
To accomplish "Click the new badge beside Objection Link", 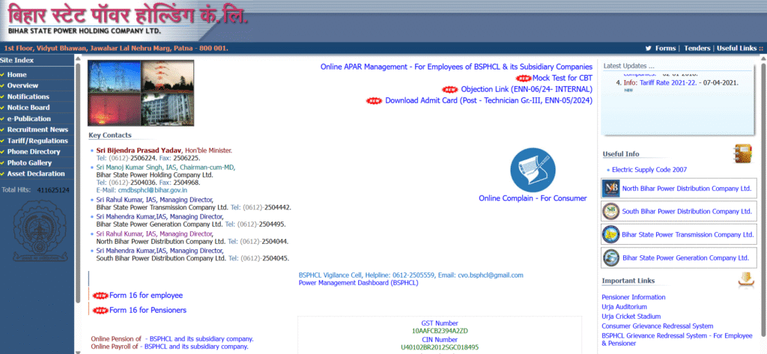I will click(449, 90).
